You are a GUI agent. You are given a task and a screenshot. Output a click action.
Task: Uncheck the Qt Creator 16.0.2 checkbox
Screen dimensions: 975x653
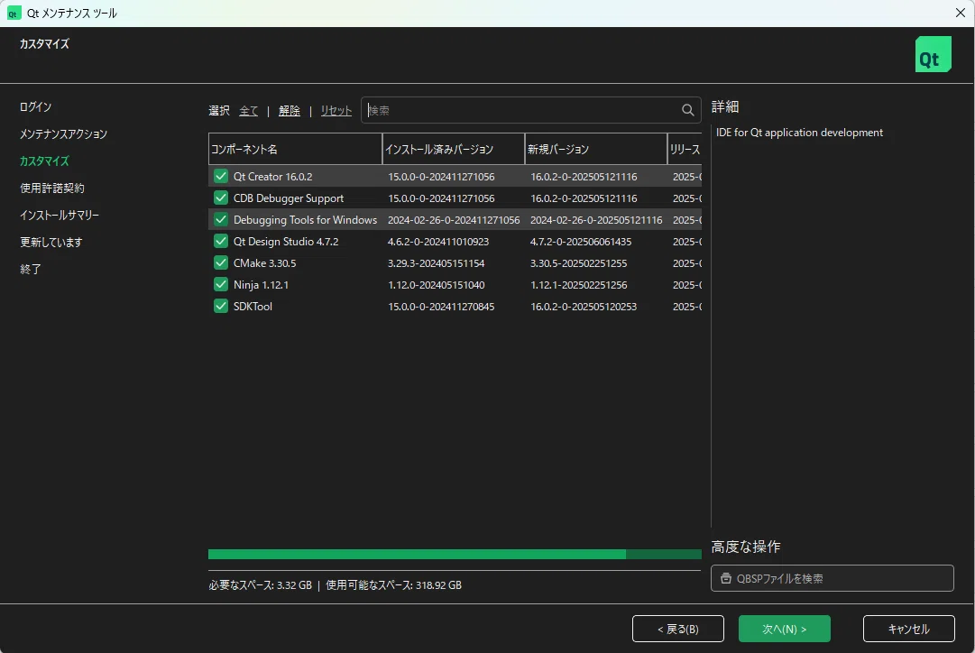[221, 176]
